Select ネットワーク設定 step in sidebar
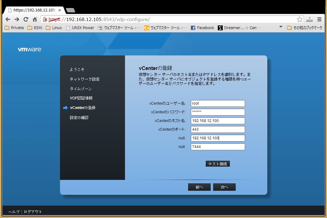The height and width of the screenshot is (218, 327). [x=84, y=79]
